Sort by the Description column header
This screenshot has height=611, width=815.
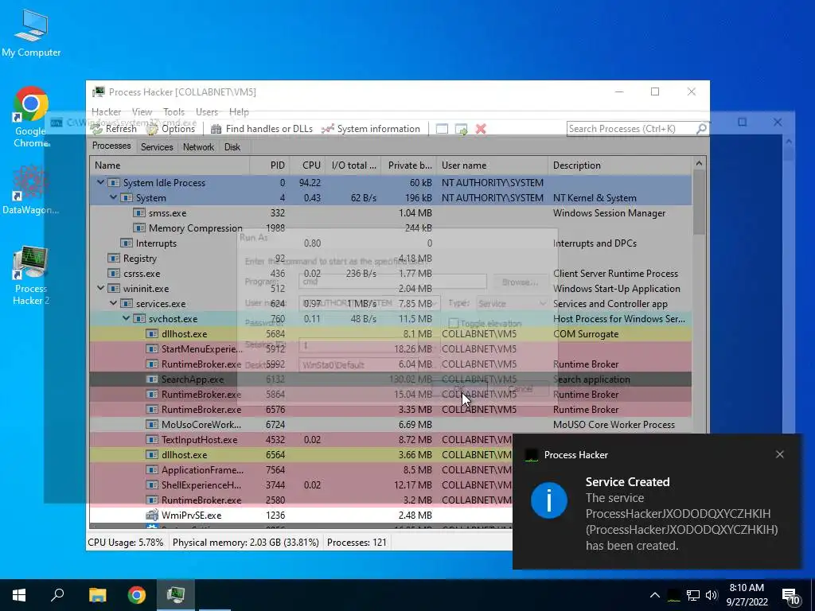point(620,165)
